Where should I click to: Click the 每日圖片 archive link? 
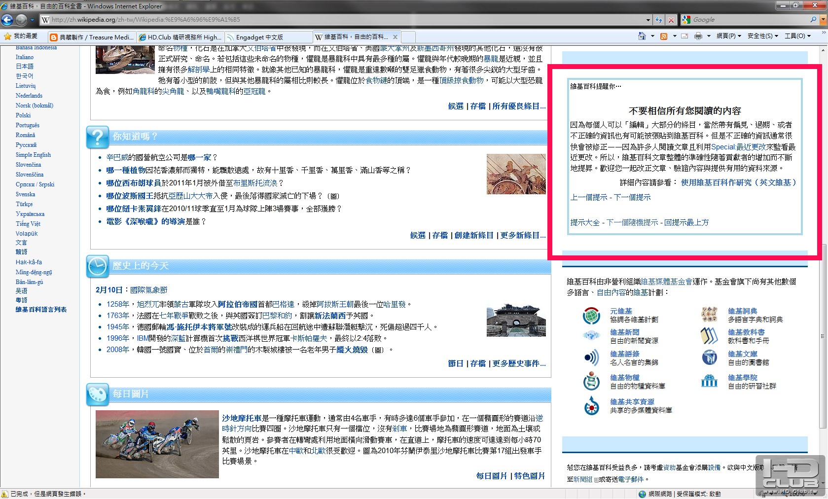[492, 476]
